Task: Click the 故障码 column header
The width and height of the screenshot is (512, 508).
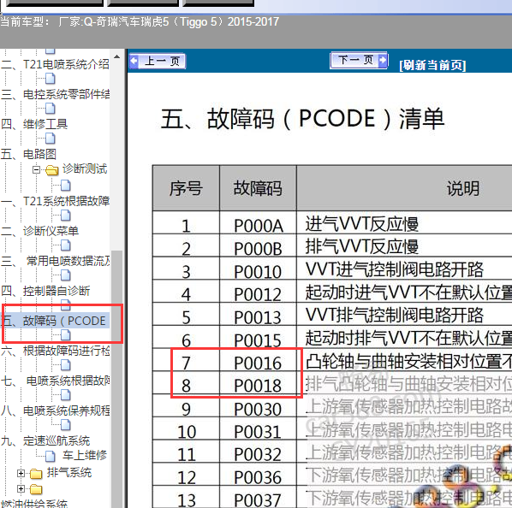Action: (x=258, y=188)
